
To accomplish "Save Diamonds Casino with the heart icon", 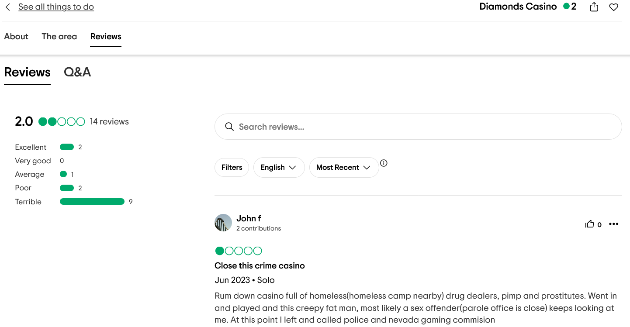I will (614, 7).
